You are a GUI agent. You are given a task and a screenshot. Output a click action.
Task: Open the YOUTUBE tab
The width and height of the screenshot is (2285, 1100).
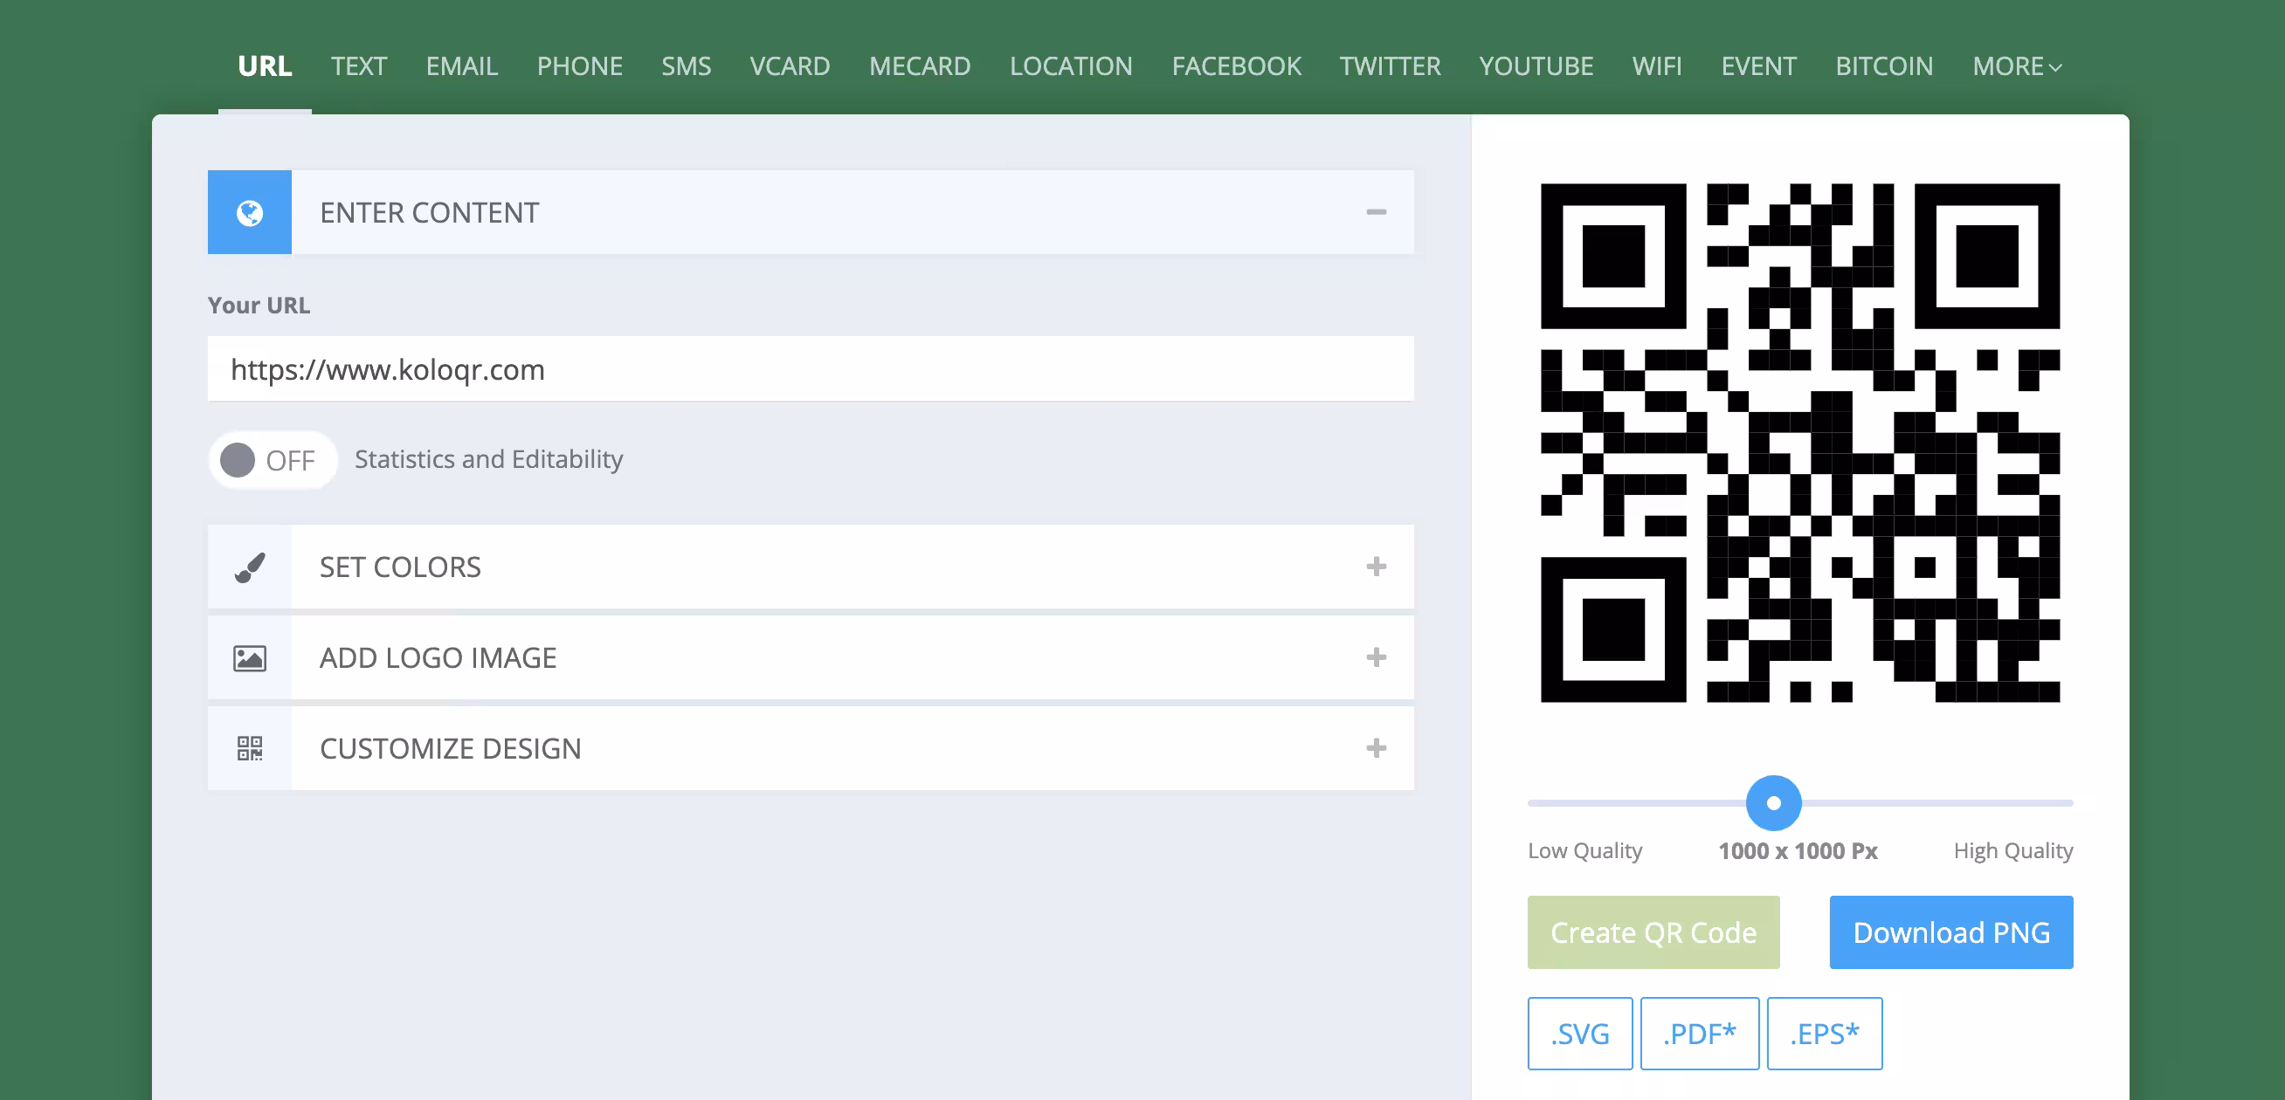1536,66
